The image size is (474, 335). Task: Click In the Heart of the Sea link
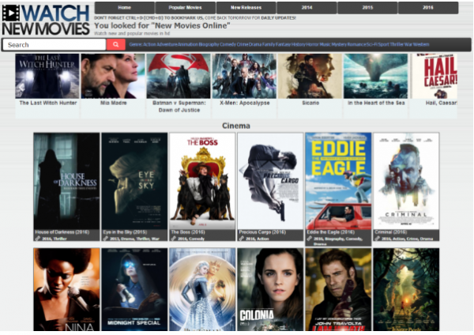pos(375,103)
